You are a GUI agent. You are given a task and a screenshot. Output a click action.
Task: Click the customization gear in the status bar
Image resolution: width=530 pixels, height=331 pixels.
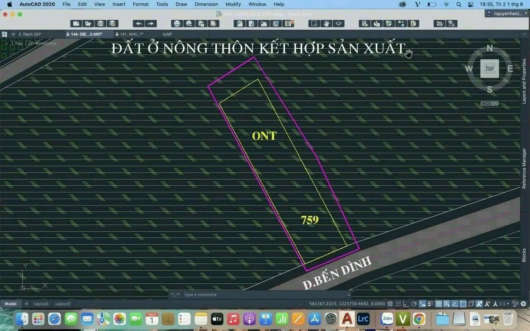(523, 304)
